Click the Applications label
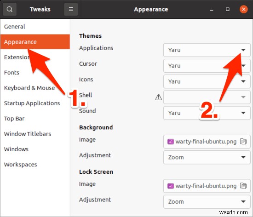253x217 pixels. [96, 48]
